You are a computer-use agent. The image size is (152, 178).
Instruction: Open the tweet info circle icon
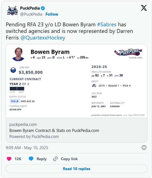(x=144, y=148)
